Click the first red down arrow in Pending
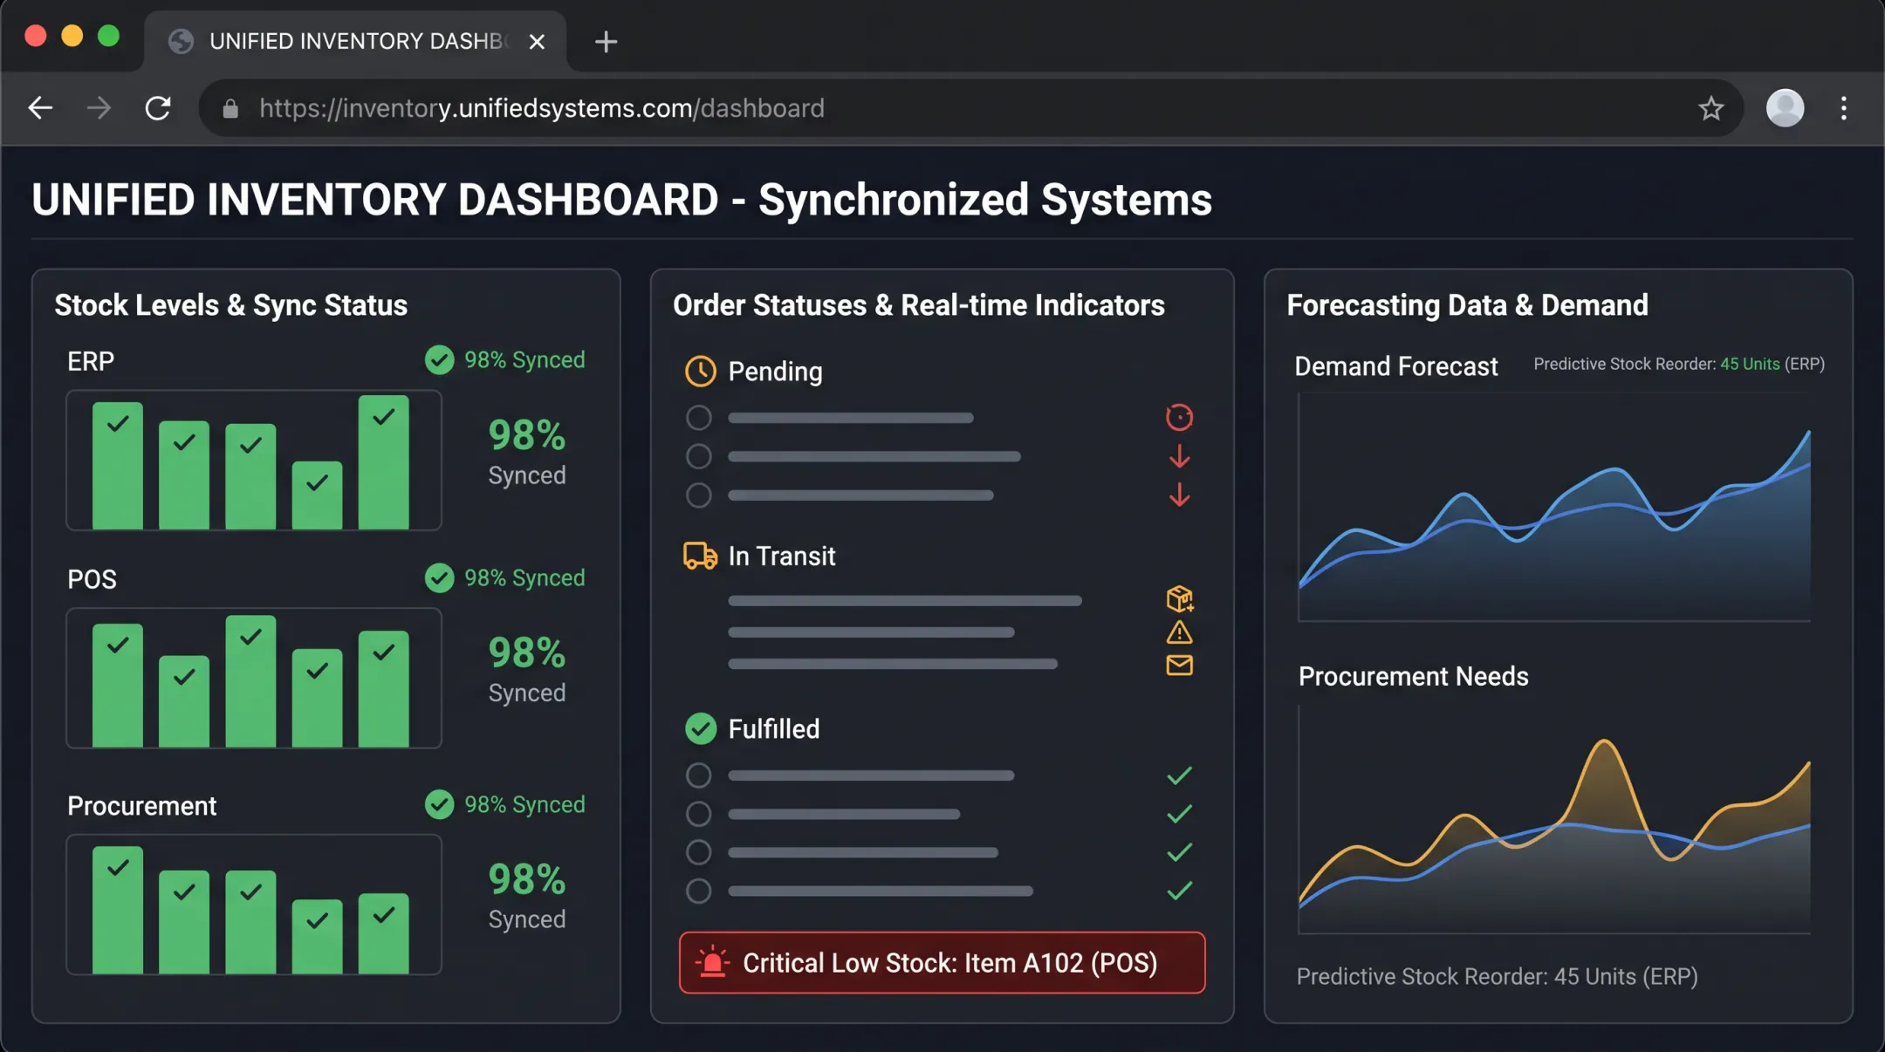 1179,456
